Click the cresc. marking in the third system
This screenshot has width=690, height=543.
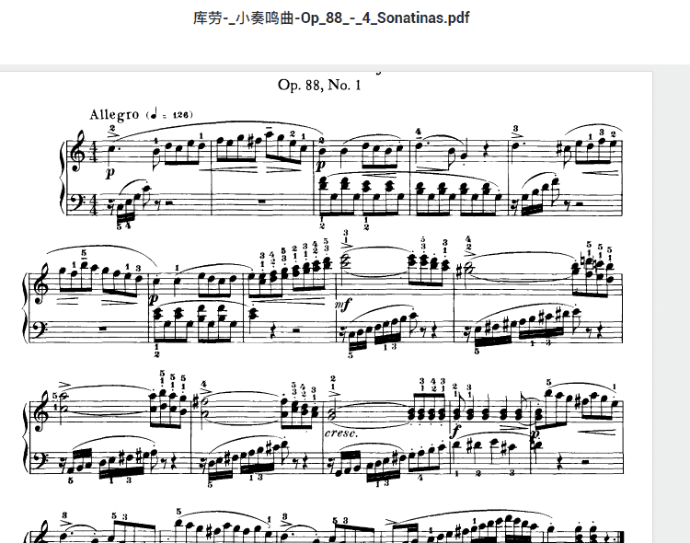340,433
